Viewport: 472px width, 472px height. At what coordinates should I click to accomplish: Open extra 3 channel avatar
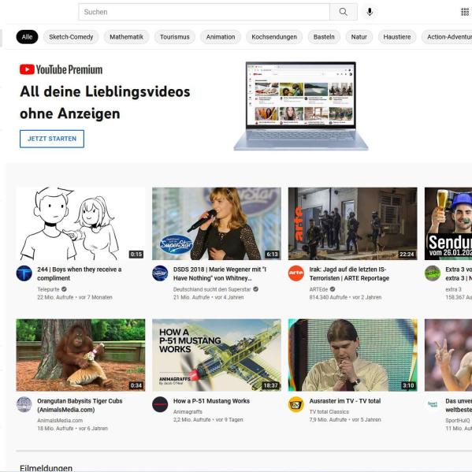click(433, 273)
